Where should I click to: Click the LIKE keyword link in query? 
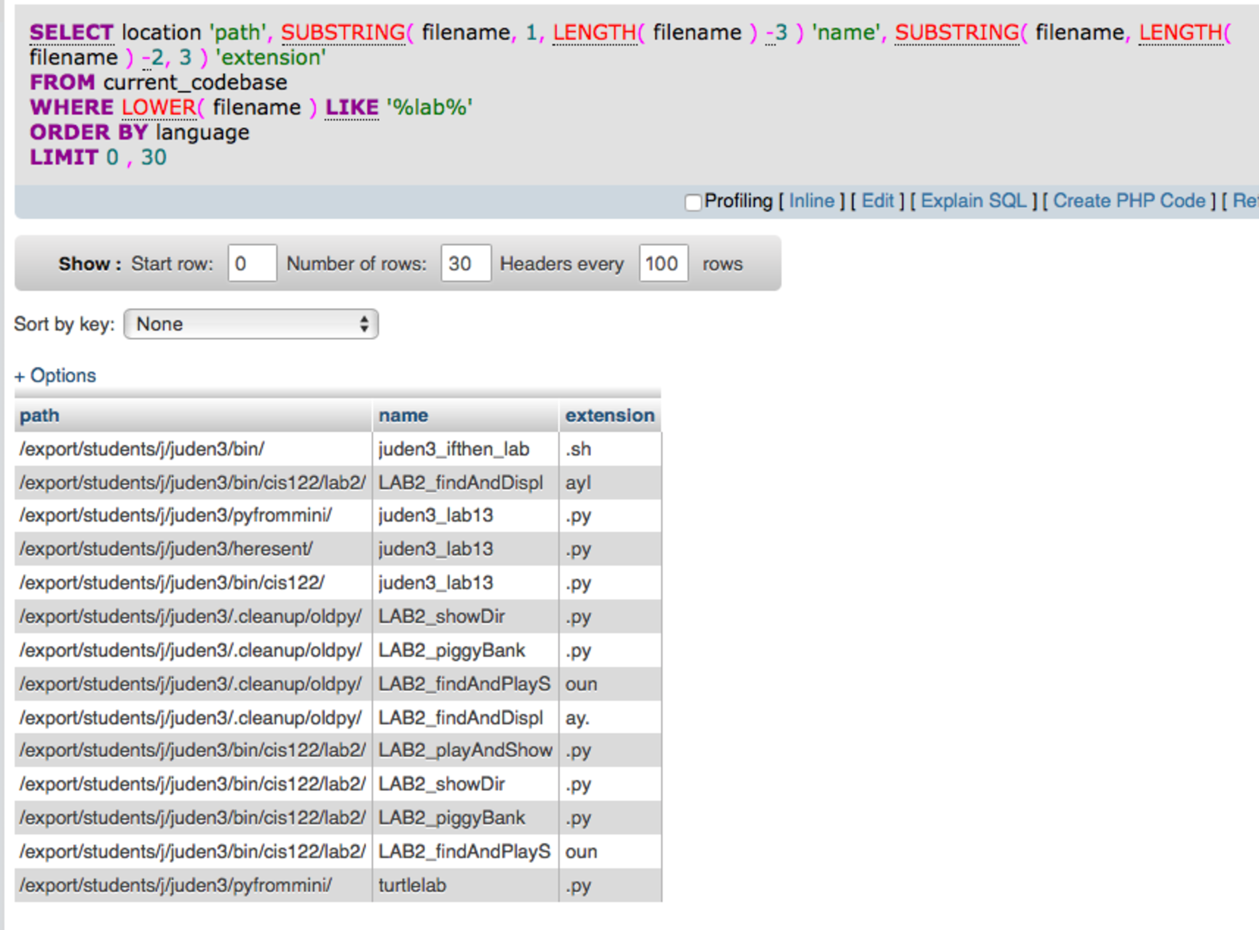(352, 108)
